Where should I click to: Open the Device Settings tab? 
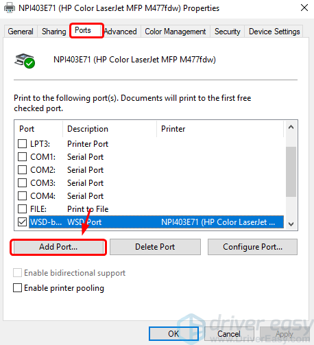tap(274, 32)
